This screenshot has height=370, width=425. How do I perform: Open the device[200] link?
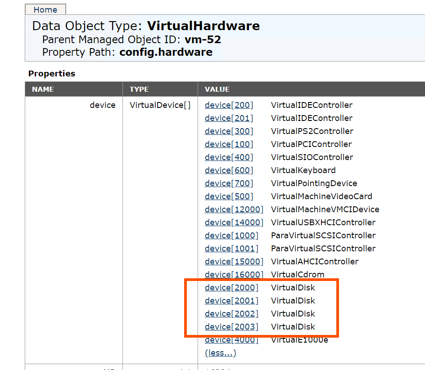point(229,105)
